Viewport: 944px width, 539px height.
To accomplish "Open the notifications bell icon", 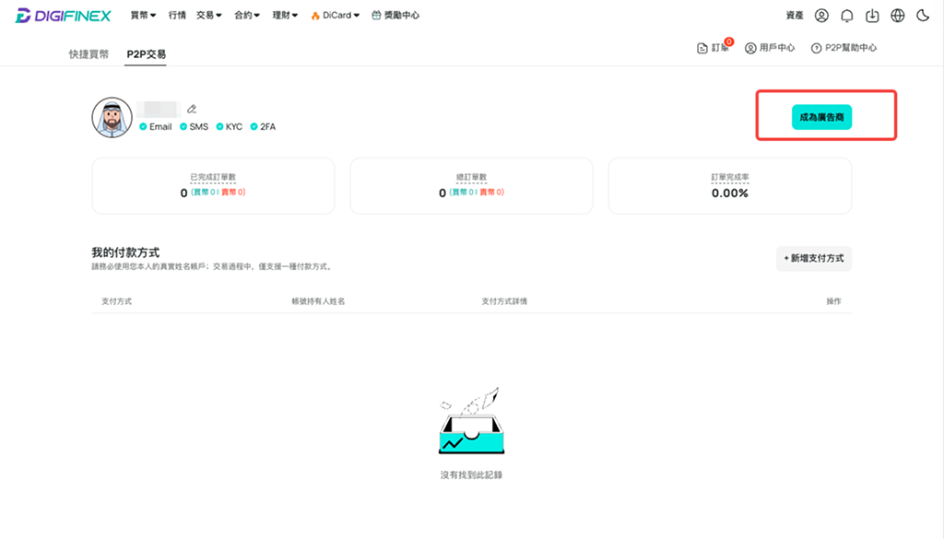I will [x=846, y=16].
